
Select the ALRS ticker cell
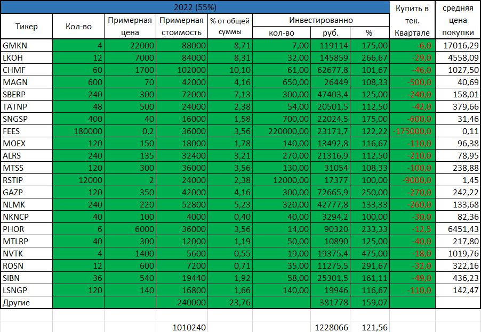(27, 156)
